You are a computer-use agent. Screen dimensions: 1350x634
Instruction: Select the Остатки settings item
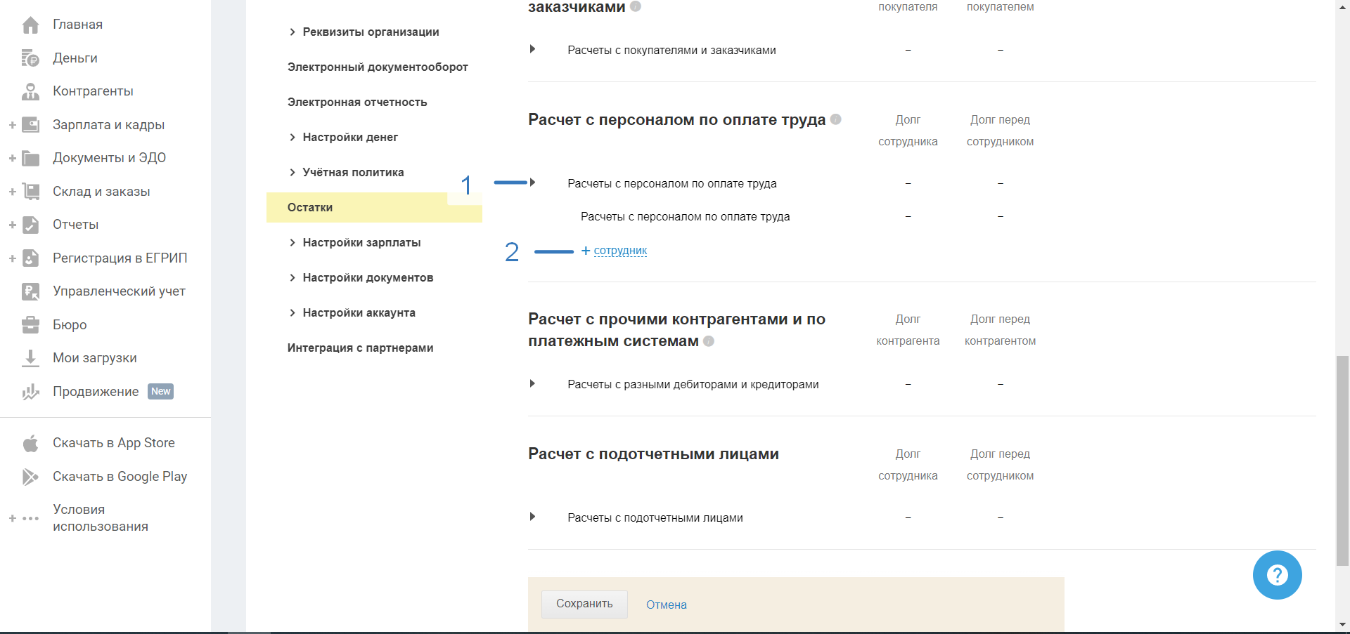[x=374, y=207]
